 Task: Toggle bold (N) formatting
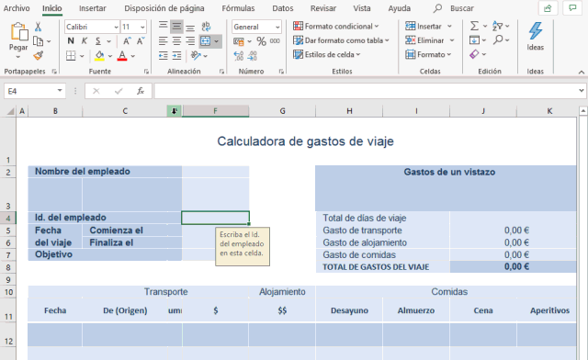71,41
